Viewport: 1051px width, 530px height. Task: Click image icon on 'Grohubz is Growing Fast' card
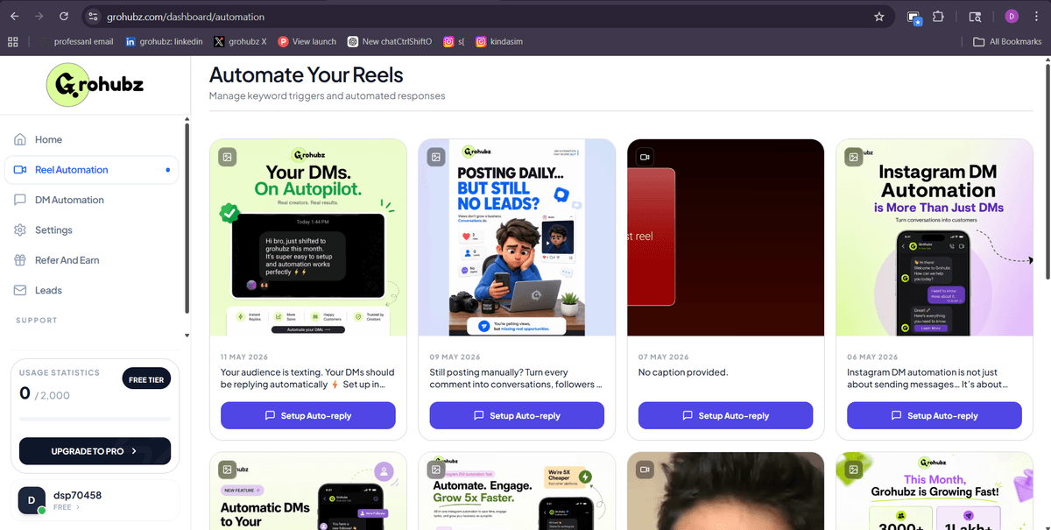point(853,470)
